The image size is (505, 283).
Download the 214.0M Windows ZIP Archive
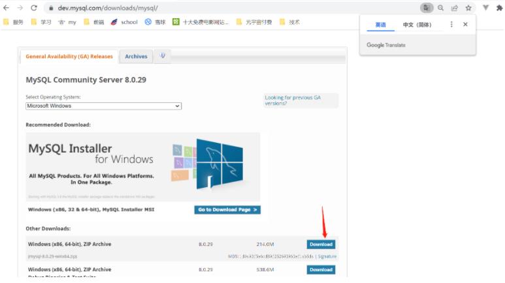pos(321,245)
